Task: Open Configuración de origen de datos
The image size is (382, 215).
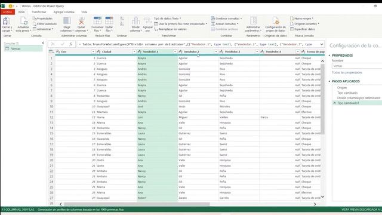Action: (x=275, y=24)
